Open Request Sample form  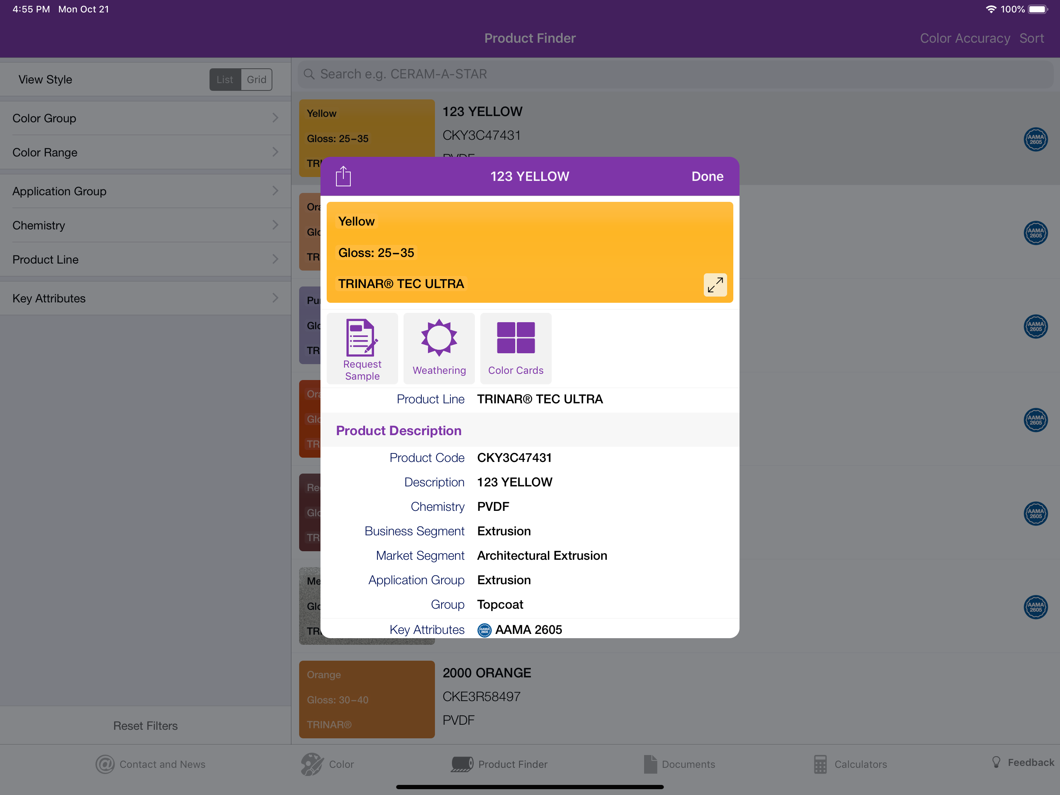[x=362, y=349]
